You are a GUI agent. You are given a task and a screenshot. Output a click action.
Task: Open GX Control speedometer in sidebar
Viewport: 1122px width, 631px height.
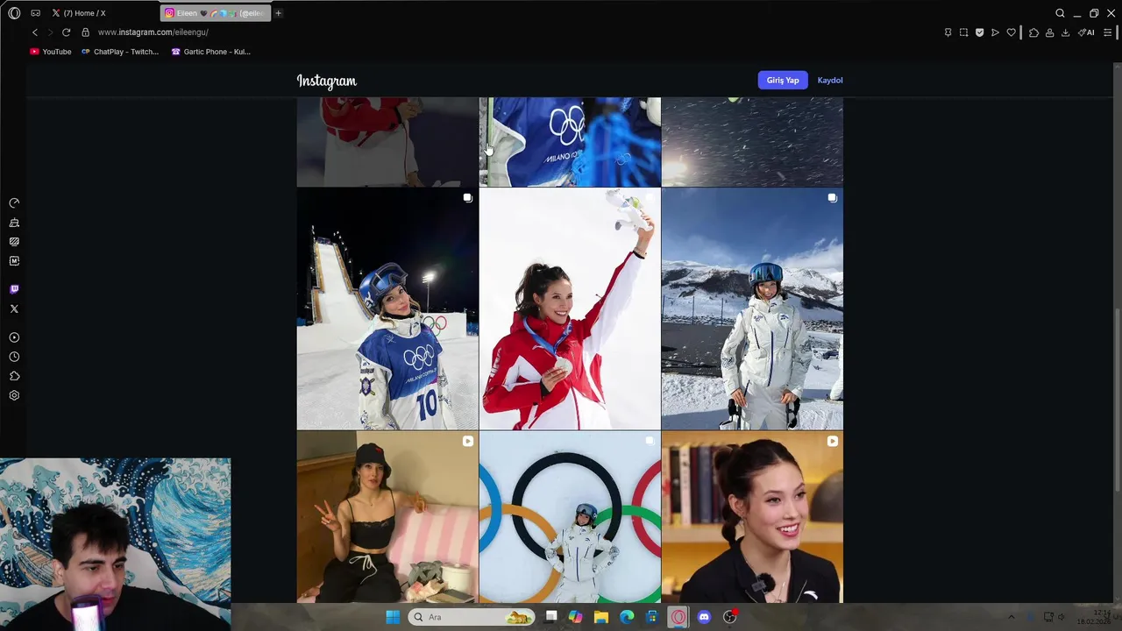coord(14,202)
